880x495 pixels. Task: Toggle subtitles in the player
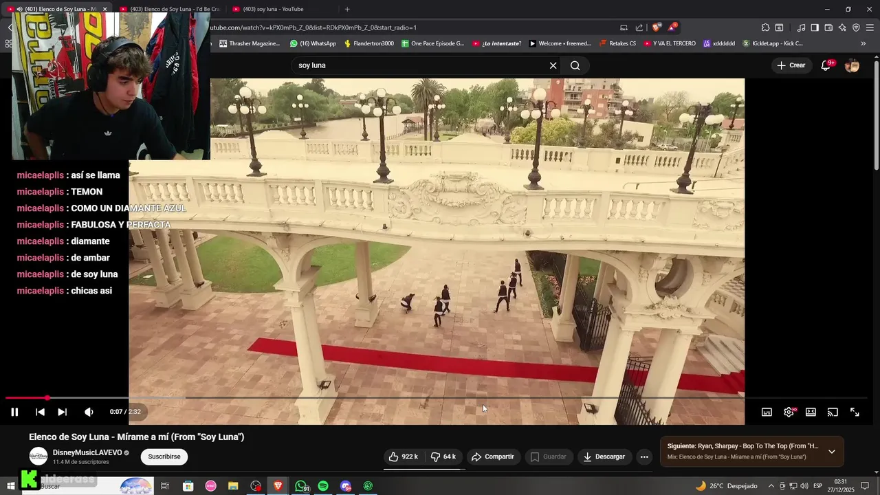[767, 412]
